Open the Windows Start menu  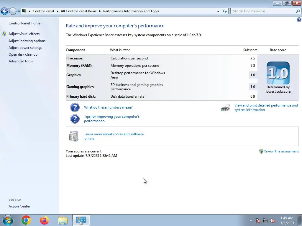click(x=8, y=220)
